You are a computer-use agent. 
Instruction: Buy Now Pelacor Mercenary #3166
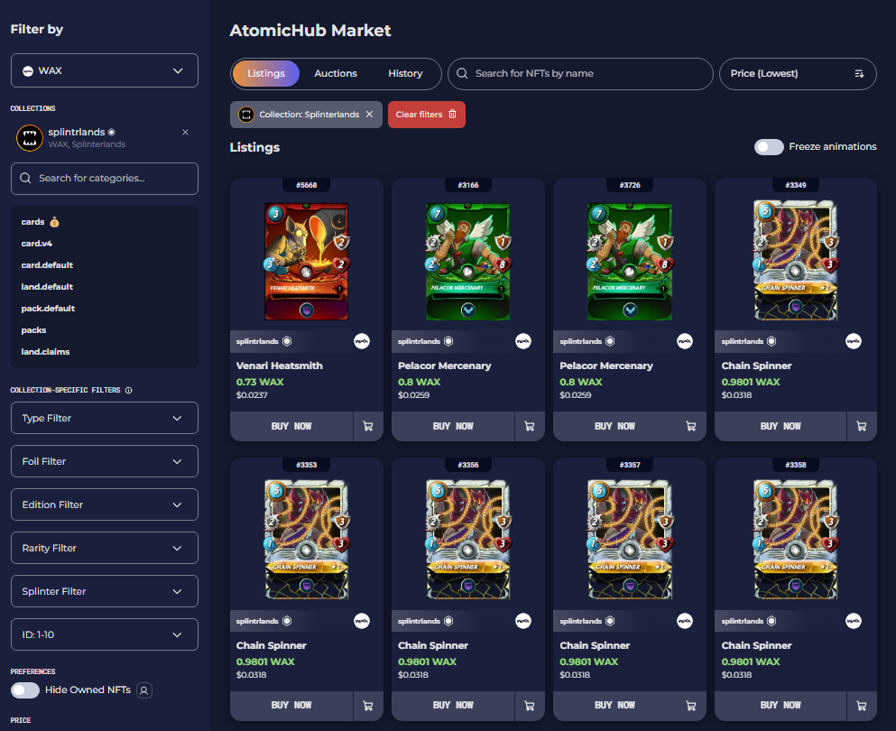[x=453, y=426]
